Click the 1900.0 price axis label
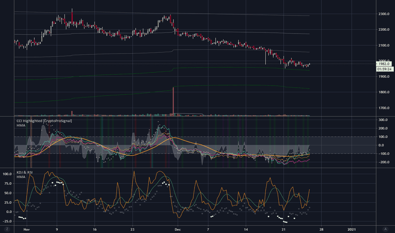The width and height of the screenshot is (395, 233). (384, 76)
